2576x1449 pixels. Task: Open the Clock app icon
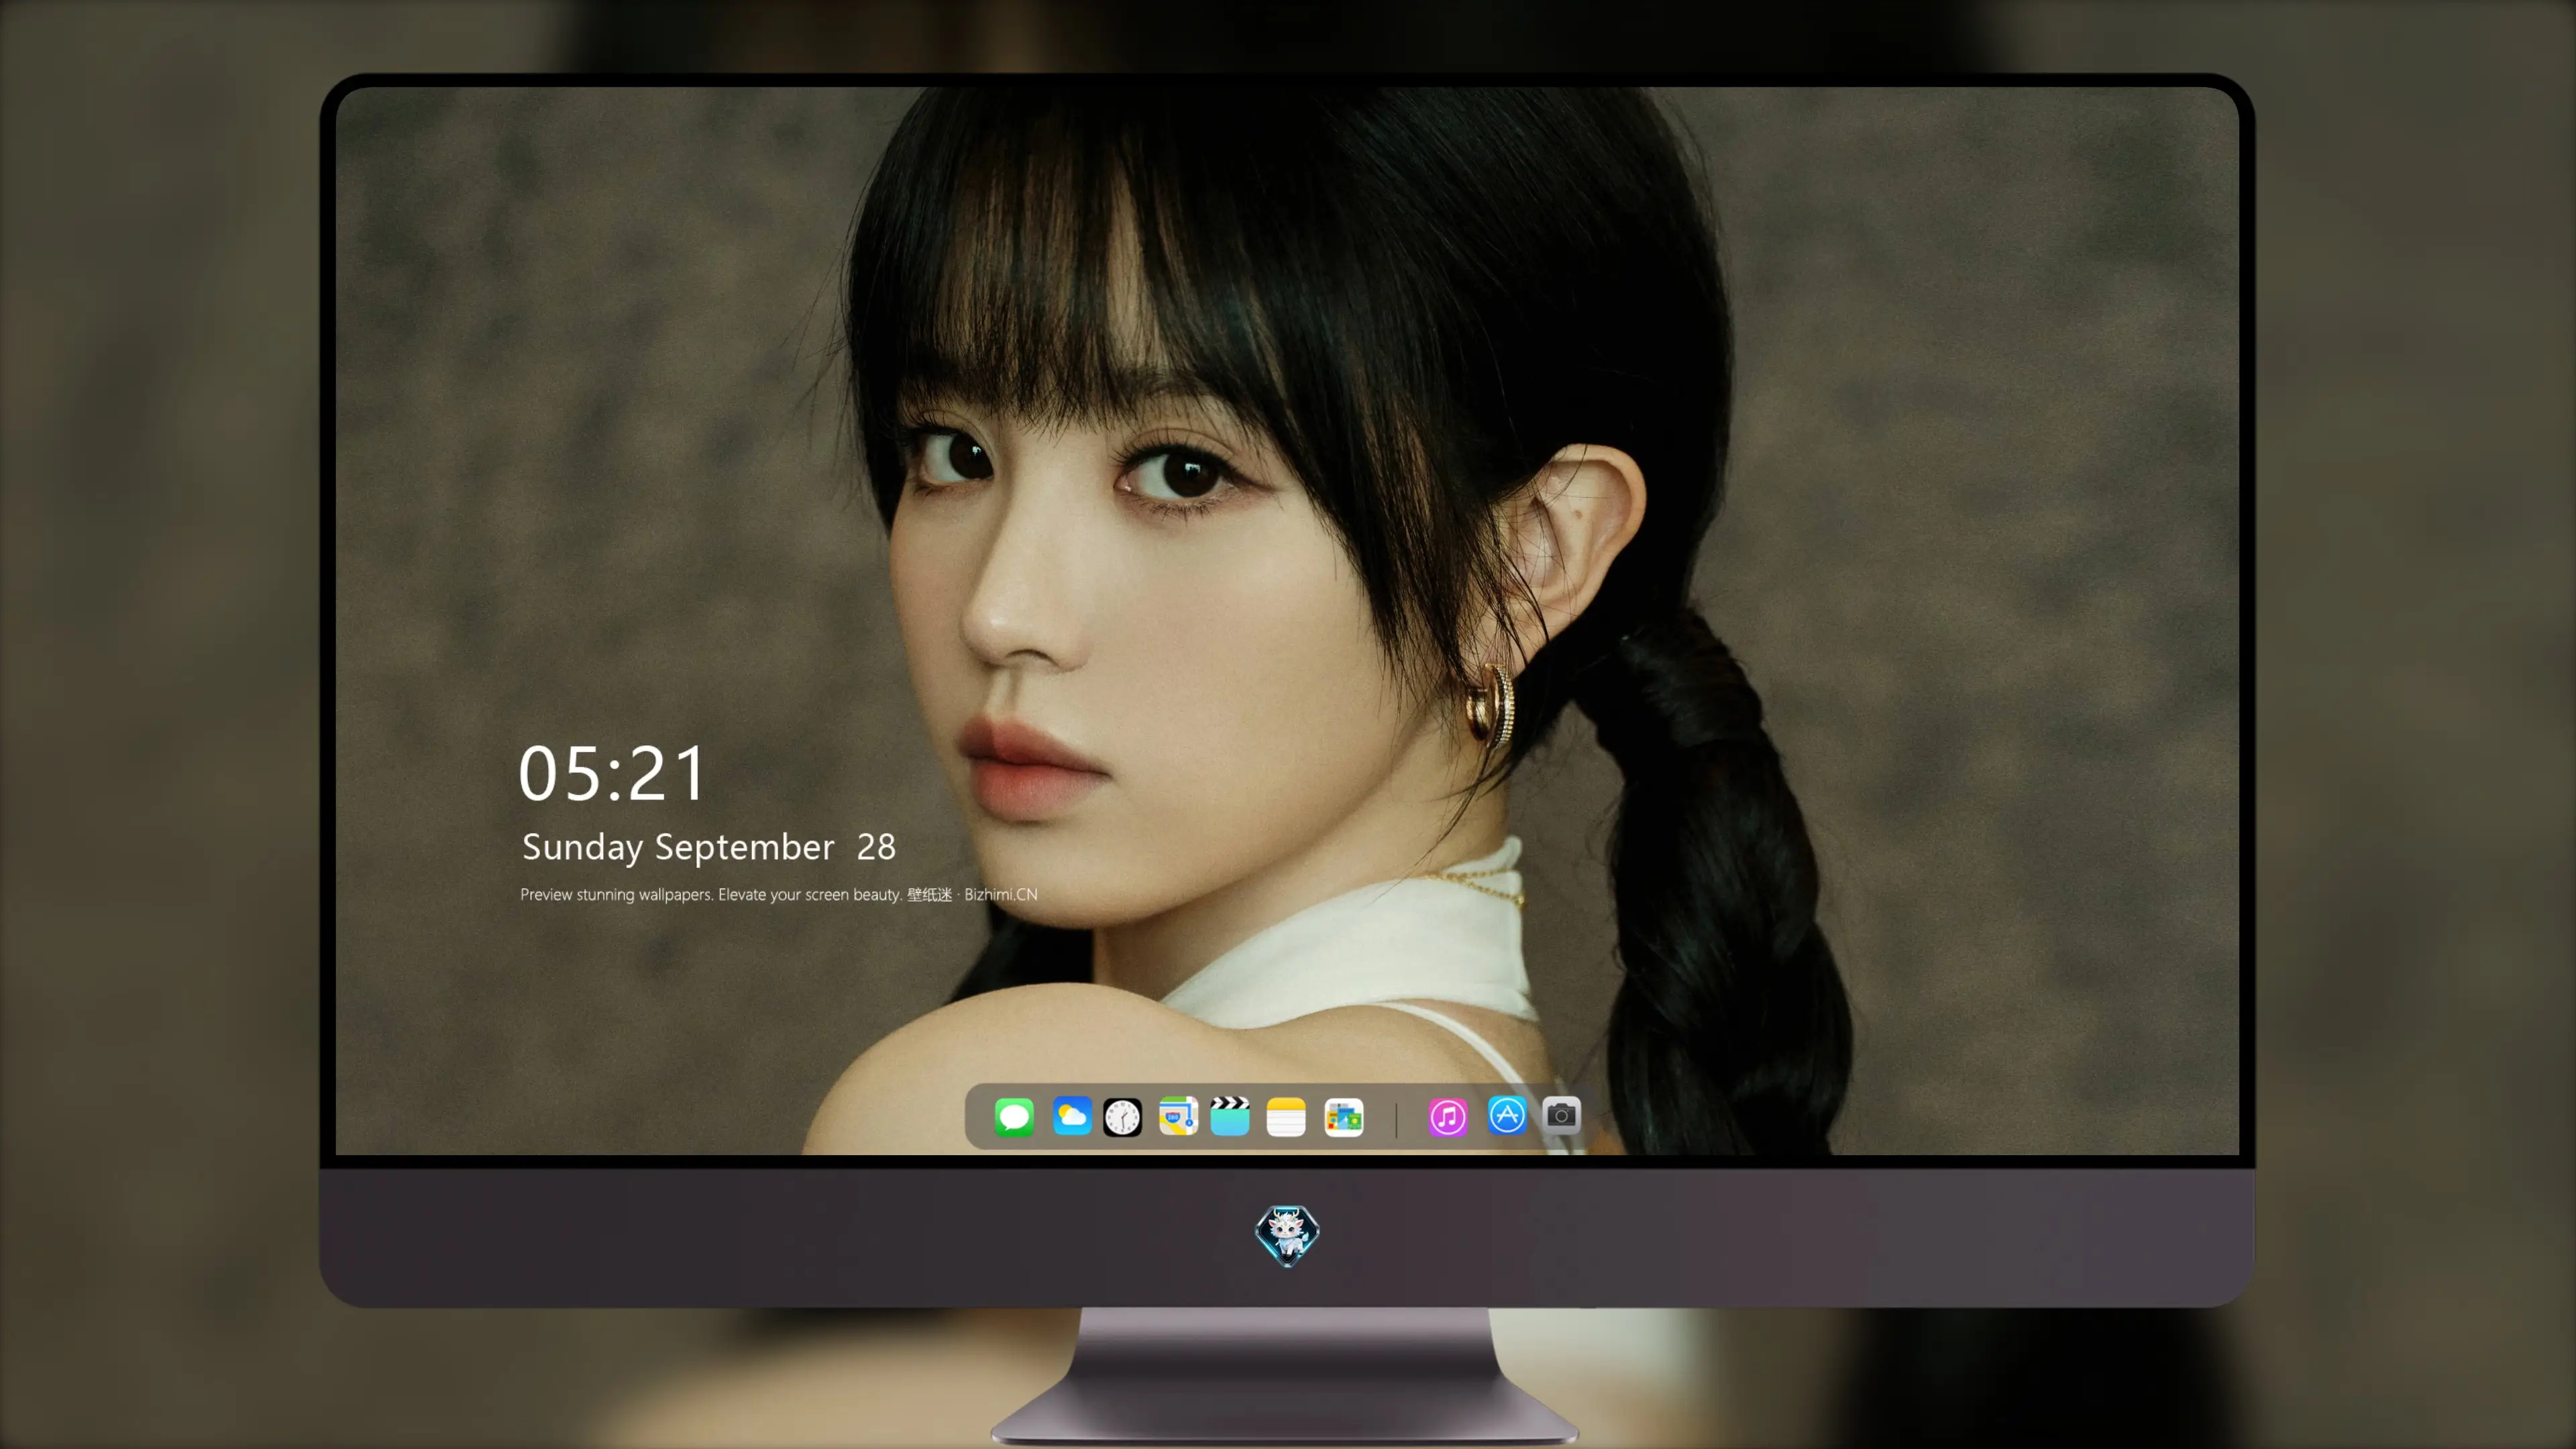[1122, 1117]
